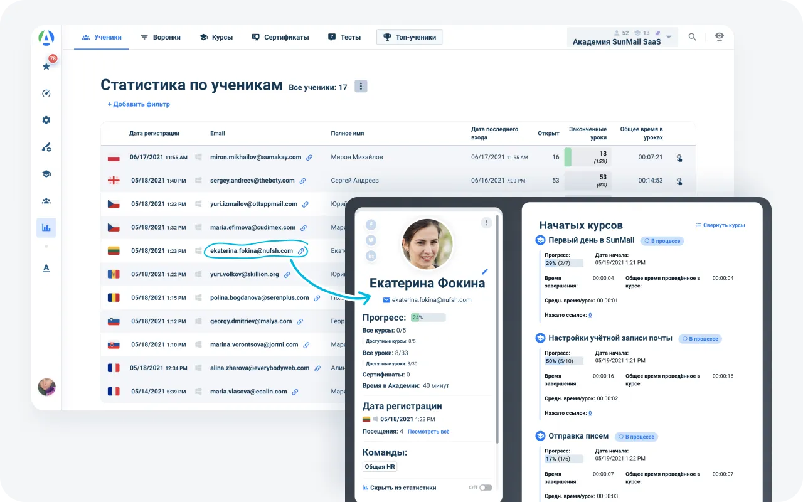Click the Топ-ученики button
Image resolution: width=803 pixels, height=502 pixels.
coord(409,37)
